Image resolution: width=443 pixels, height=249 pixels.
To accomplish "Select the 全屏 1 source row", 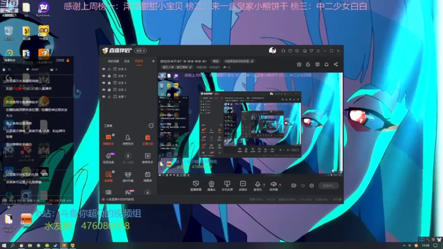I will 128,96.
